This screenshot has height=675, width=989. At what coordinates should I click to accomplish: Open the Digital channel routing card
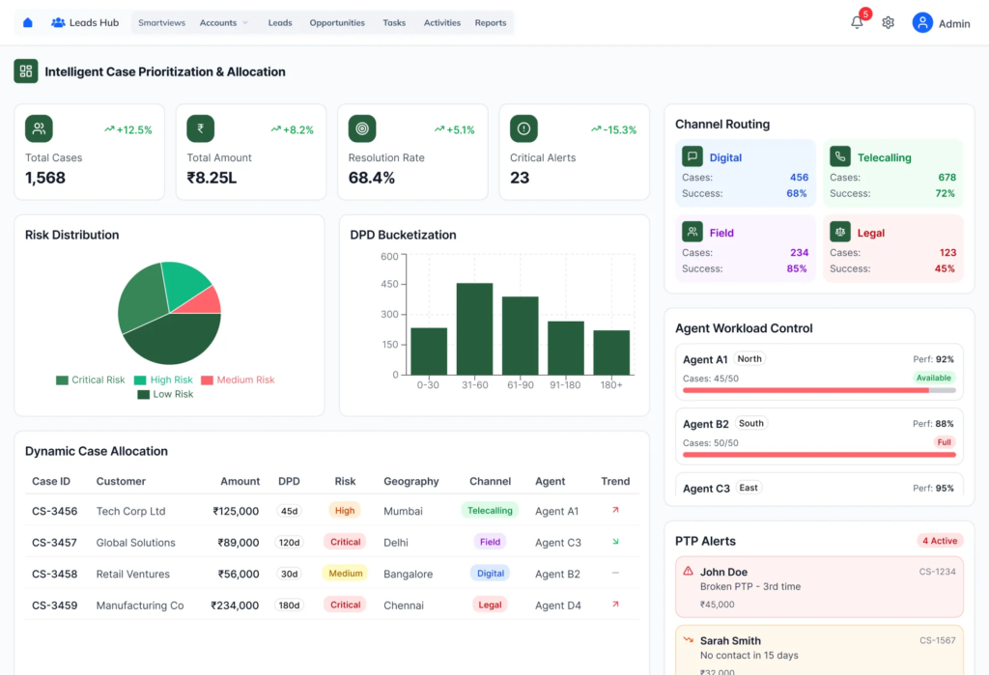click(746, 174)
